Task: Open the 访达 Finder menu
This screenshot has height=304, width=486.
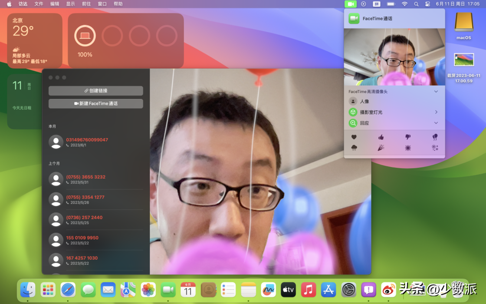Action: (x=23, y=4)
